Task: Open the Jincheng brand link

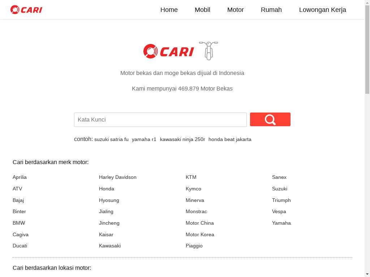Action: click(109, 223)
